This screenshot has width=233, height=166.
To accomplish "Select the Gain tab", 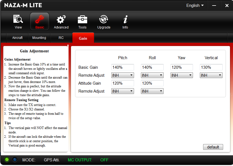I will [x=83, y=38].
